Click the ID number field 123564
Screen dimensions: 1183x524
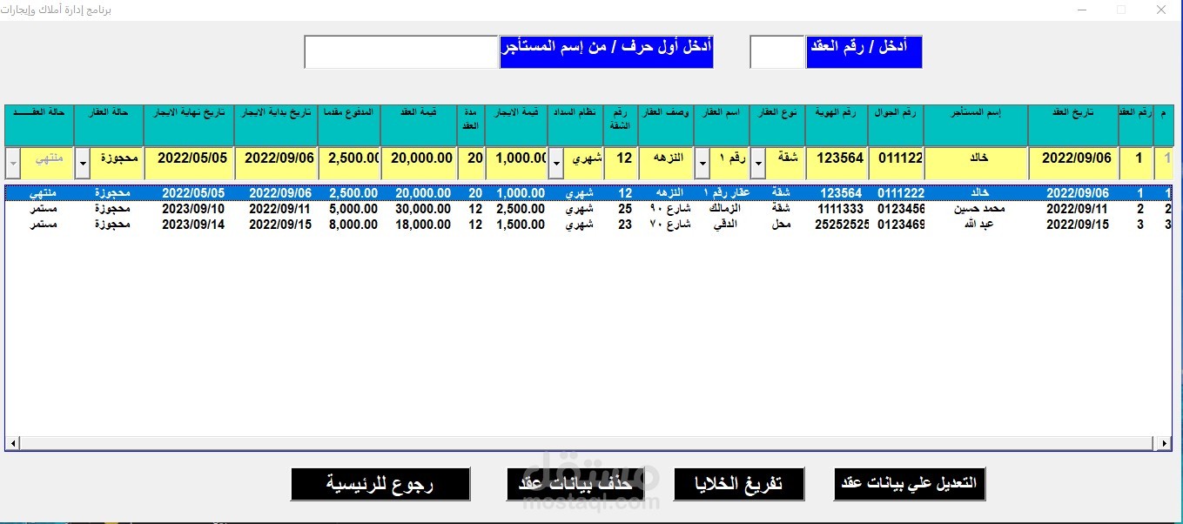[x=837, y=162]
